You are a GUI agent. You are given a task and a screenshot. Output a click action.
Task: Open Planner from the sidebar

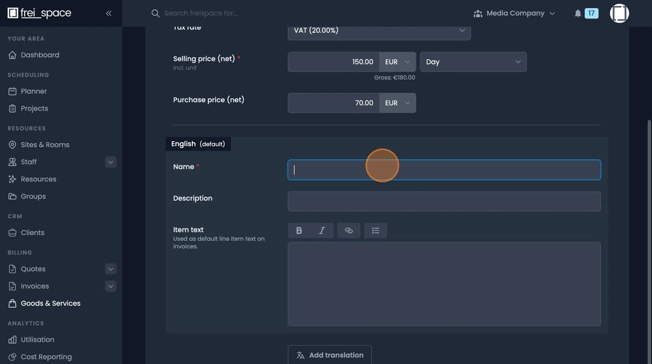34,91
